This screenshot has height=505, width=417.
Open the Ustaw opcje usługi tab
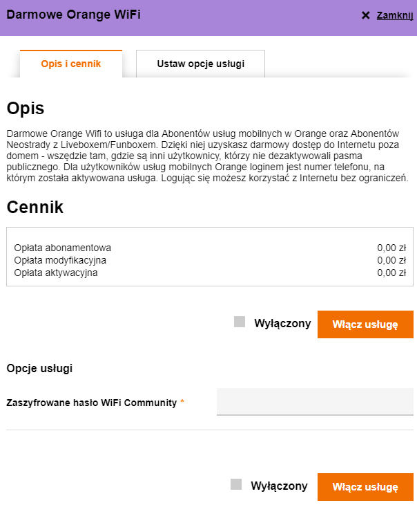pos(200,64)
